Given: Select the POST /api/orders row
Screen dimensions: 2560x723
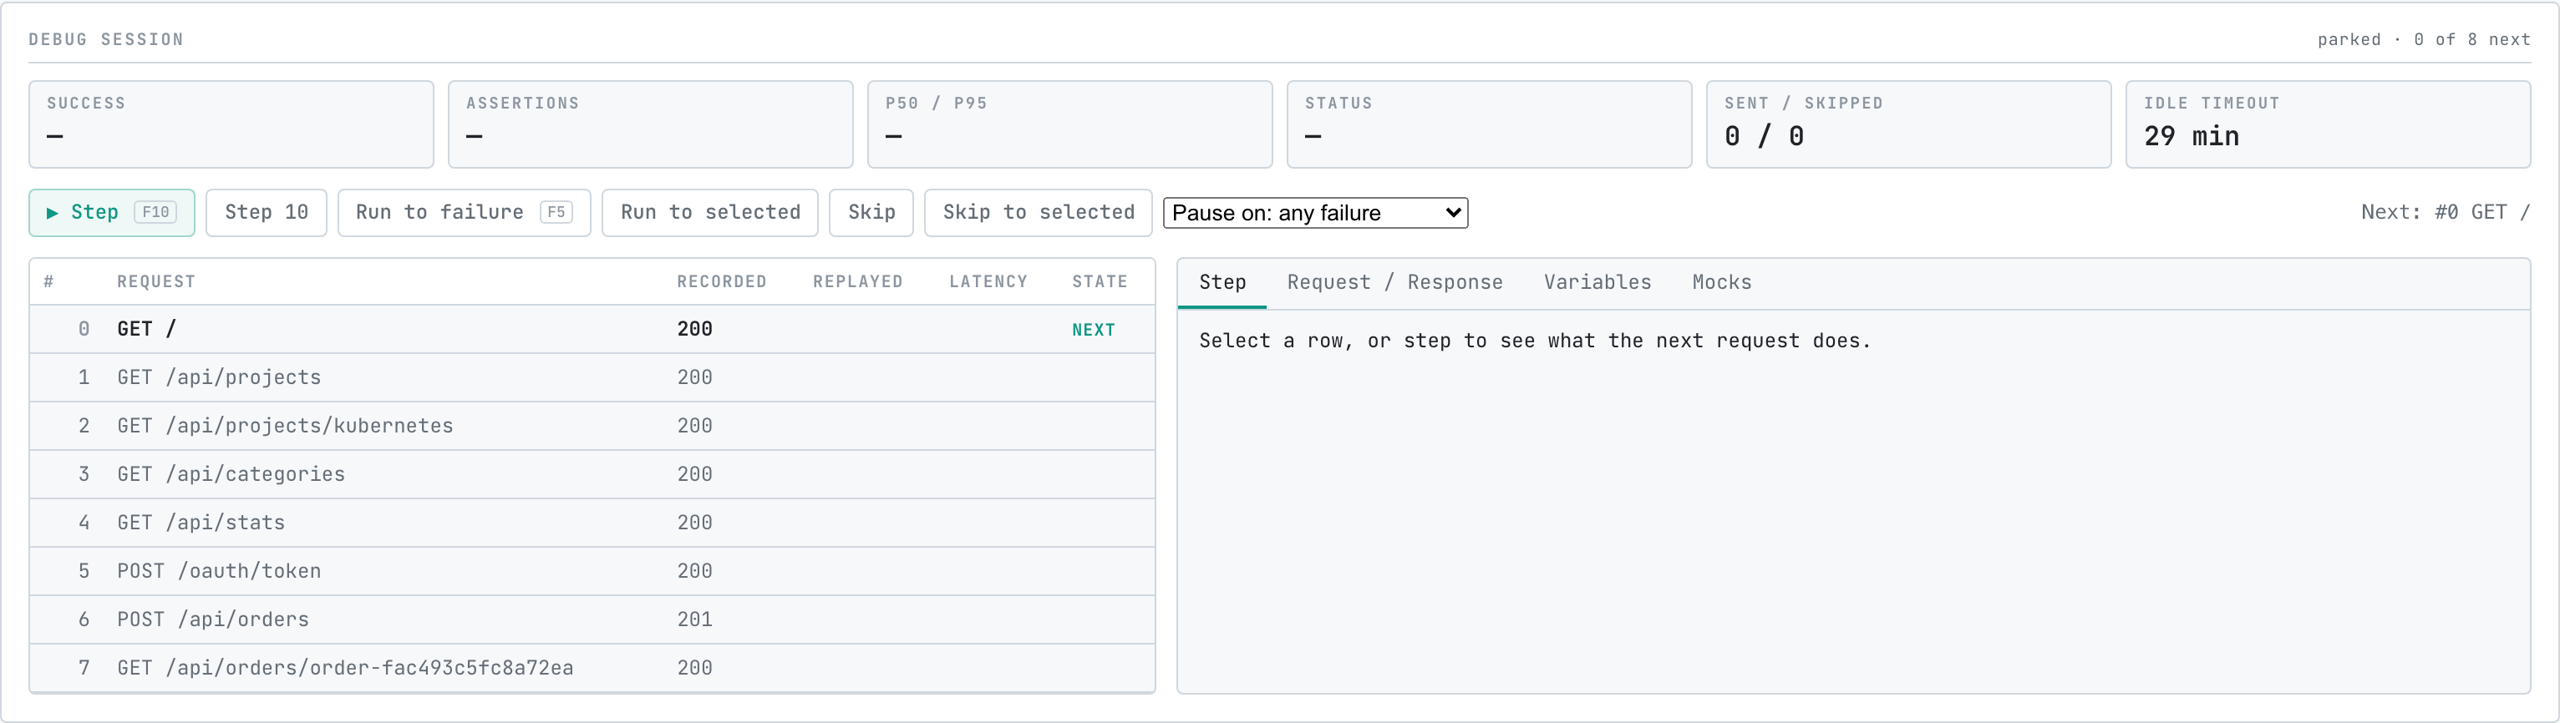Looking at the screenshot, I should [592, 619].
